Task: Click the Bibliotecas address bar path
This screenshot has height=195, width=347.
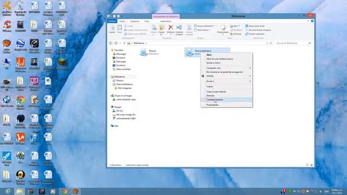Action: [x=139, y=43]
